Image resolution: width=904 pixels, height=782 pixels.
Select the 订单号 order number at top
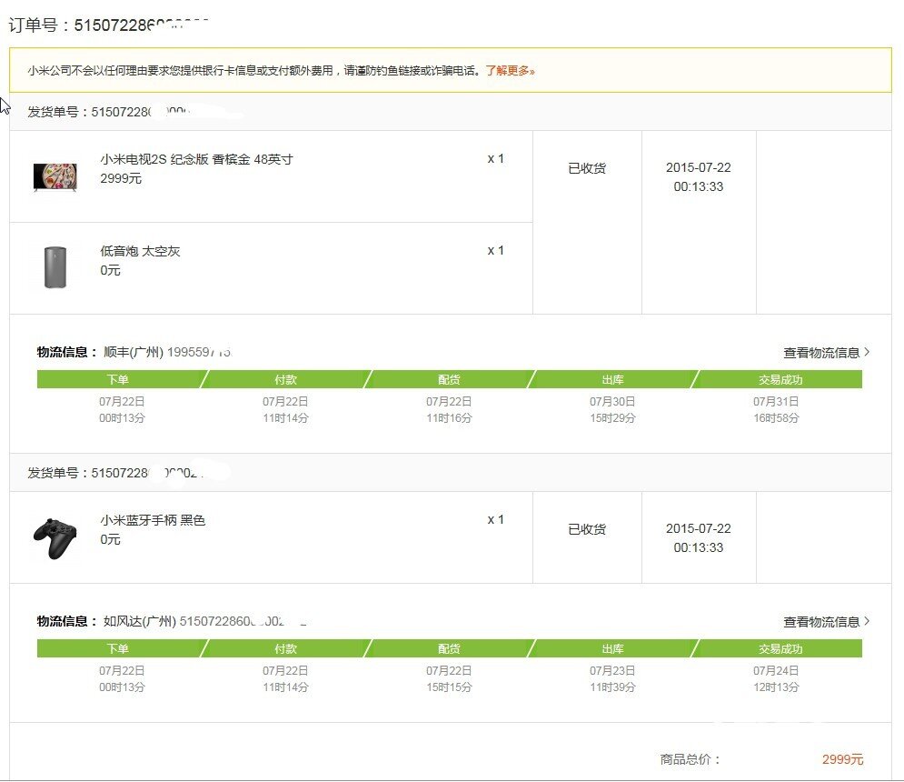tap(142, 25)
